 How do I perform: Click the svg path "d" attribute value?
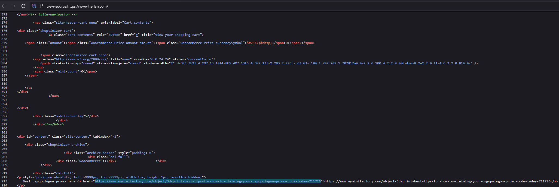(326, 63)
